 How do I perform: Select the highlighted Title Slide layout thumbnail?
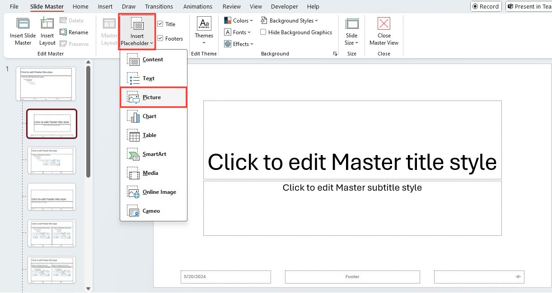(x=52, y=124)
